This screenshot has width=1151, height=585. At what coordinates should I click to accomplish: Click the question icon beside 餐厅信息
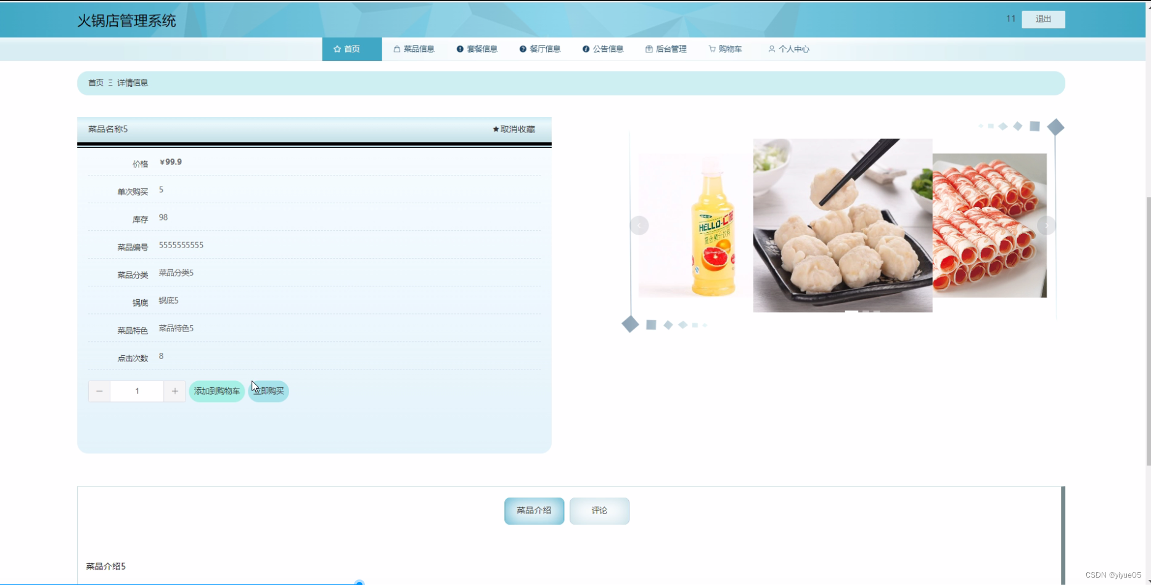[523, 49]
